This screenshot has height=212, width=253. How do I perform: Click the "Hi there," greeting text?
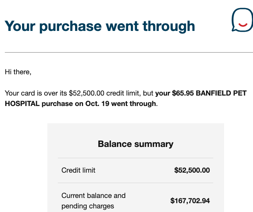click(18, 72)
